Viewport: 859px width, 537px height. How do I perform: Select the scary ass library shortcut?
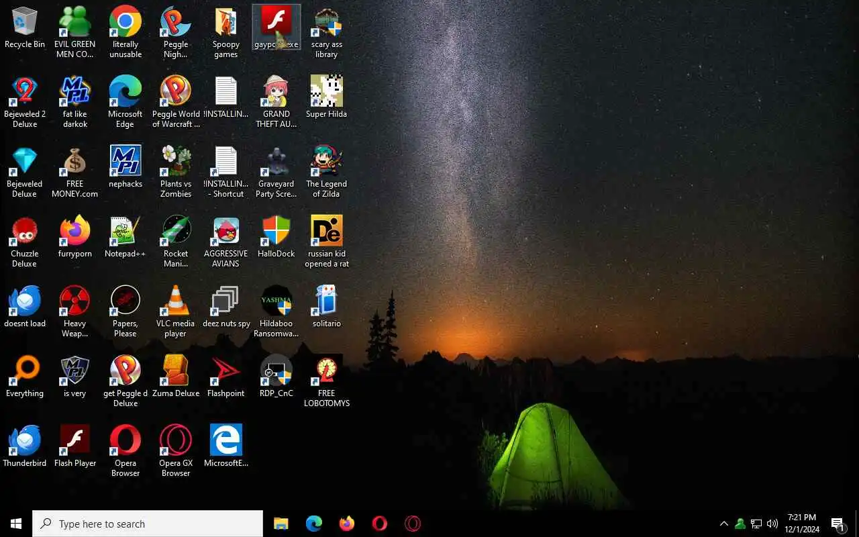(x=327, y=32)
